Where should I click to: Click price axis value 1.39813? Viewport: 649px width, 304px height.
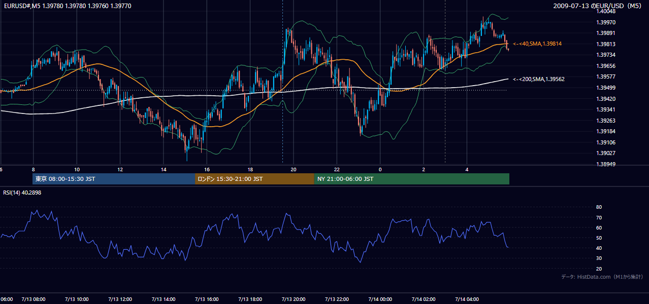coord(606,44)
